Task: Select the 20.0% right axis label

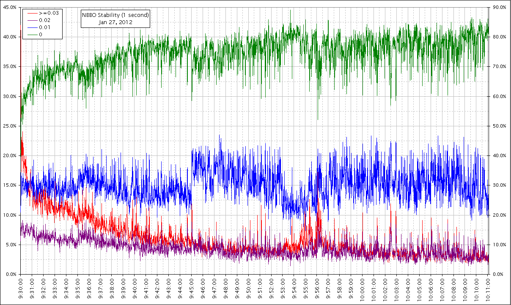Action: coord(500,215)
